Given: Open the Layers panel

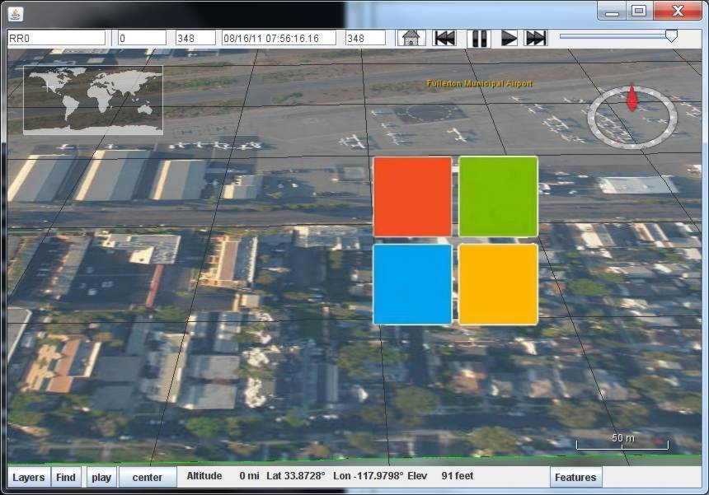Looking at the screenshot, I should coord(29,477).
